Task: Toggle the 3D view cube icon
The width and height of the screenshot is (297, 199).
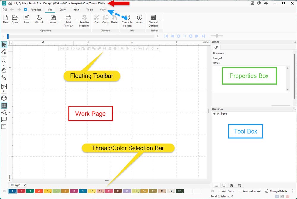Action: (4, 98)
